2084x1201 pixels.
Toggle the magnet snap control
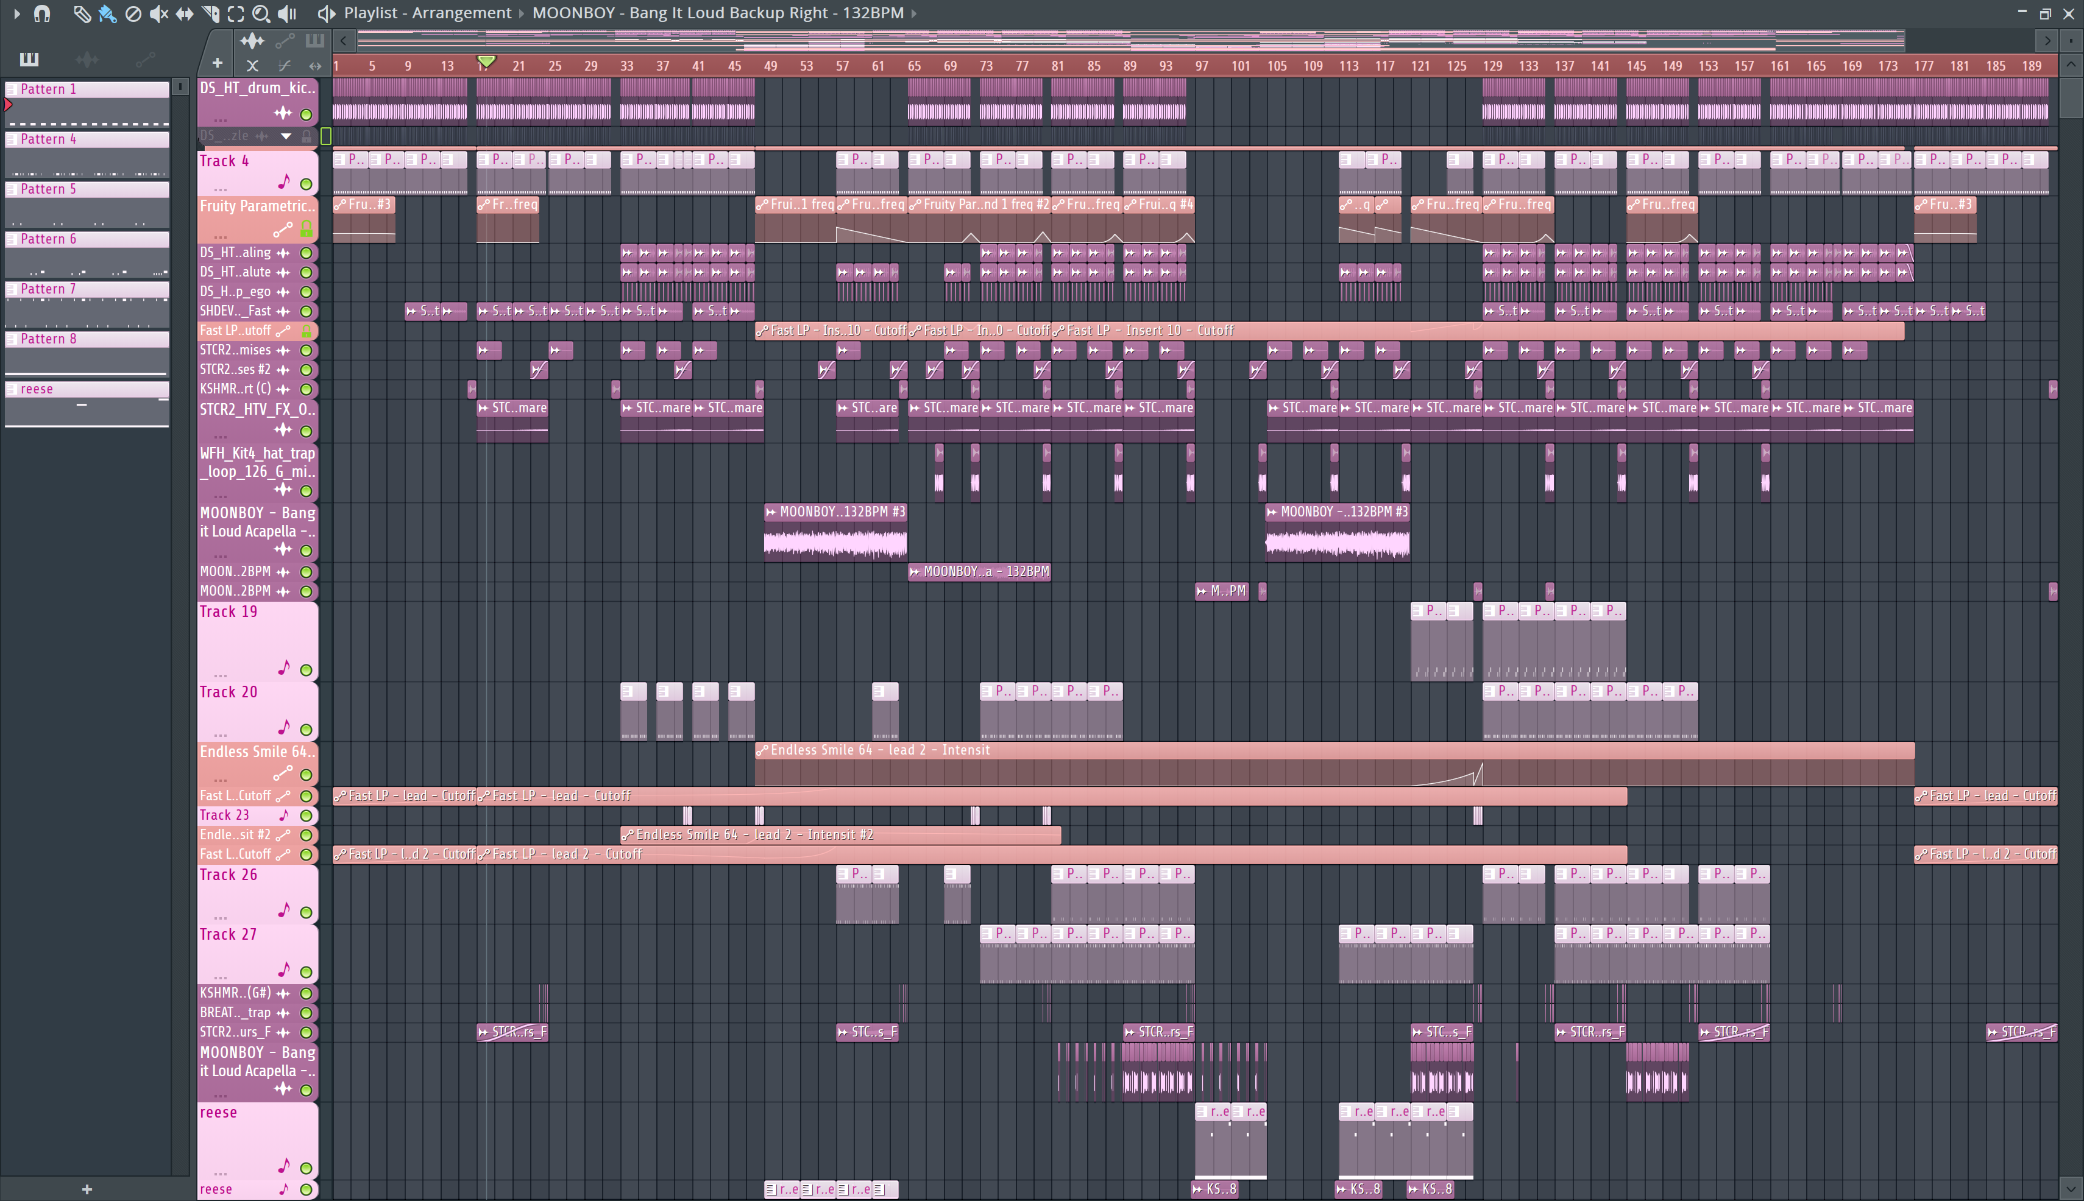(42, 13)
